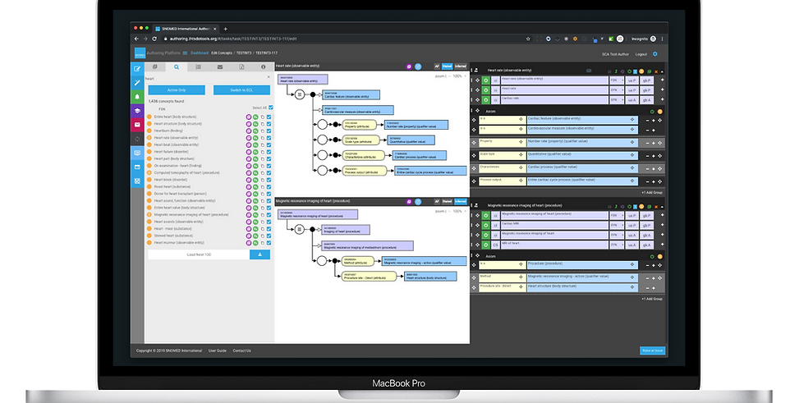
Task: Open the edit concept sidebar icon
Action: pyautogui.click(x=138, y=69)
